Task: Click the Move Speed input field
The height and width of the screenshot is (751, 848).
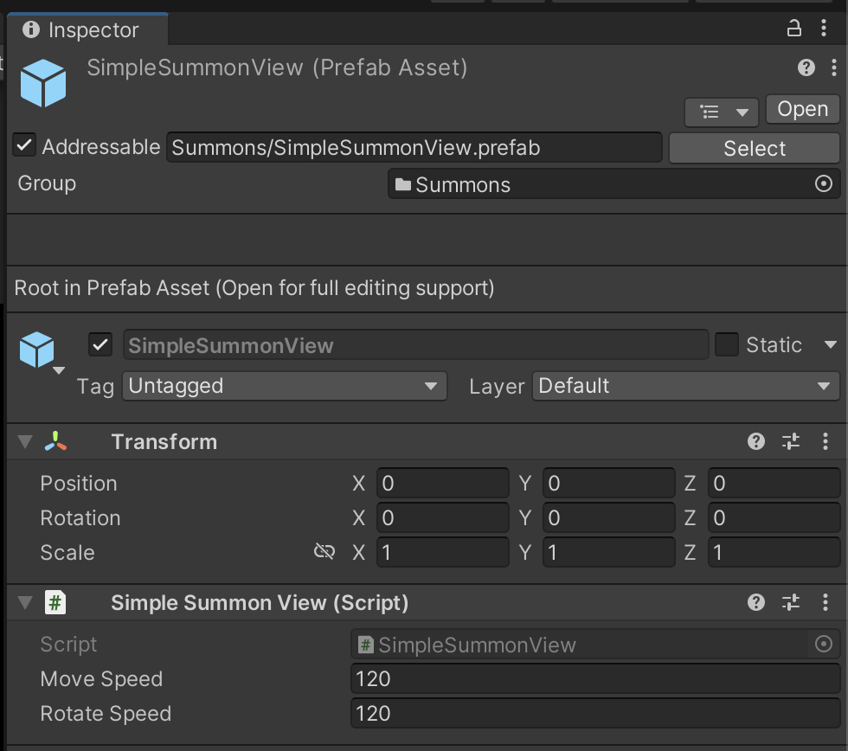Action: click(x=595, y=679)
